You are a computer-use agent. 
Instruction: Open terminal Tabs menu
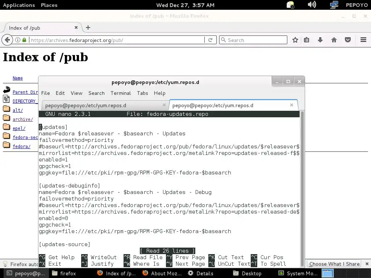[x=142, y=93]
